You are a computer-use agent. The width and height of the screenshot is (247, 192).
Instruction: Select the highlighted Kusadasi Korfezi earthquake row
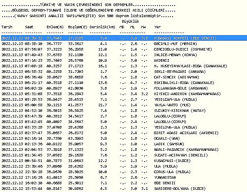click(124, 38)
